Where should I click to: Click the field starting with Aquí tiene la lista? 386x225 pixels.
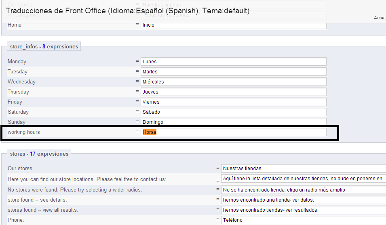[303, 179]
